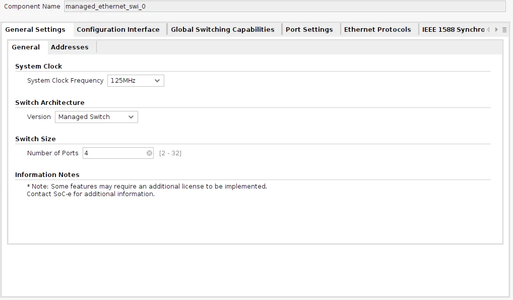
Task: Select the General Settings tab
Action: coord(35,29)
